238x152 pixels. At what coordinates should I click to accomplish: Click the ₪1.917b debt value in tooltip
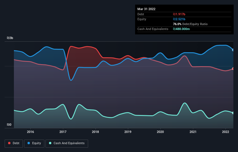(179, 14)
